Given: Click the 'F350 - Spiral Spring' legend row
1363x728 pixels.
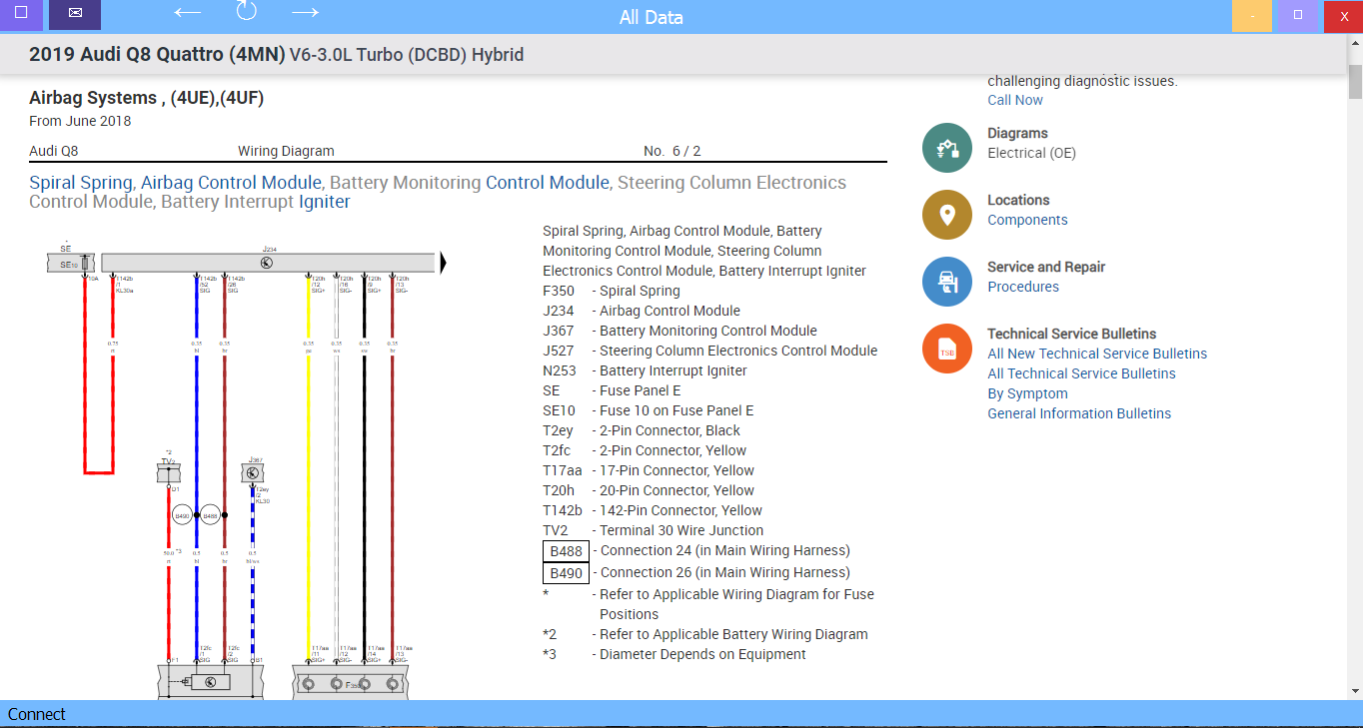Looking at the screenshot, I should coord(612,291).
